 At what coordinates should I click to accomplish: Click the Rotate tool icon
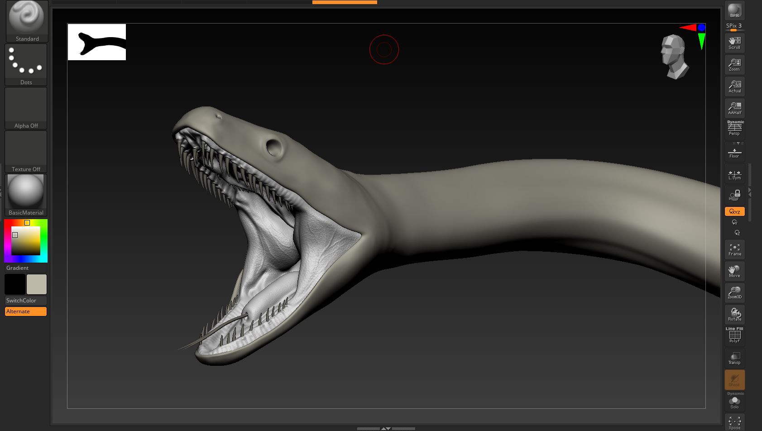pos(734,313)
